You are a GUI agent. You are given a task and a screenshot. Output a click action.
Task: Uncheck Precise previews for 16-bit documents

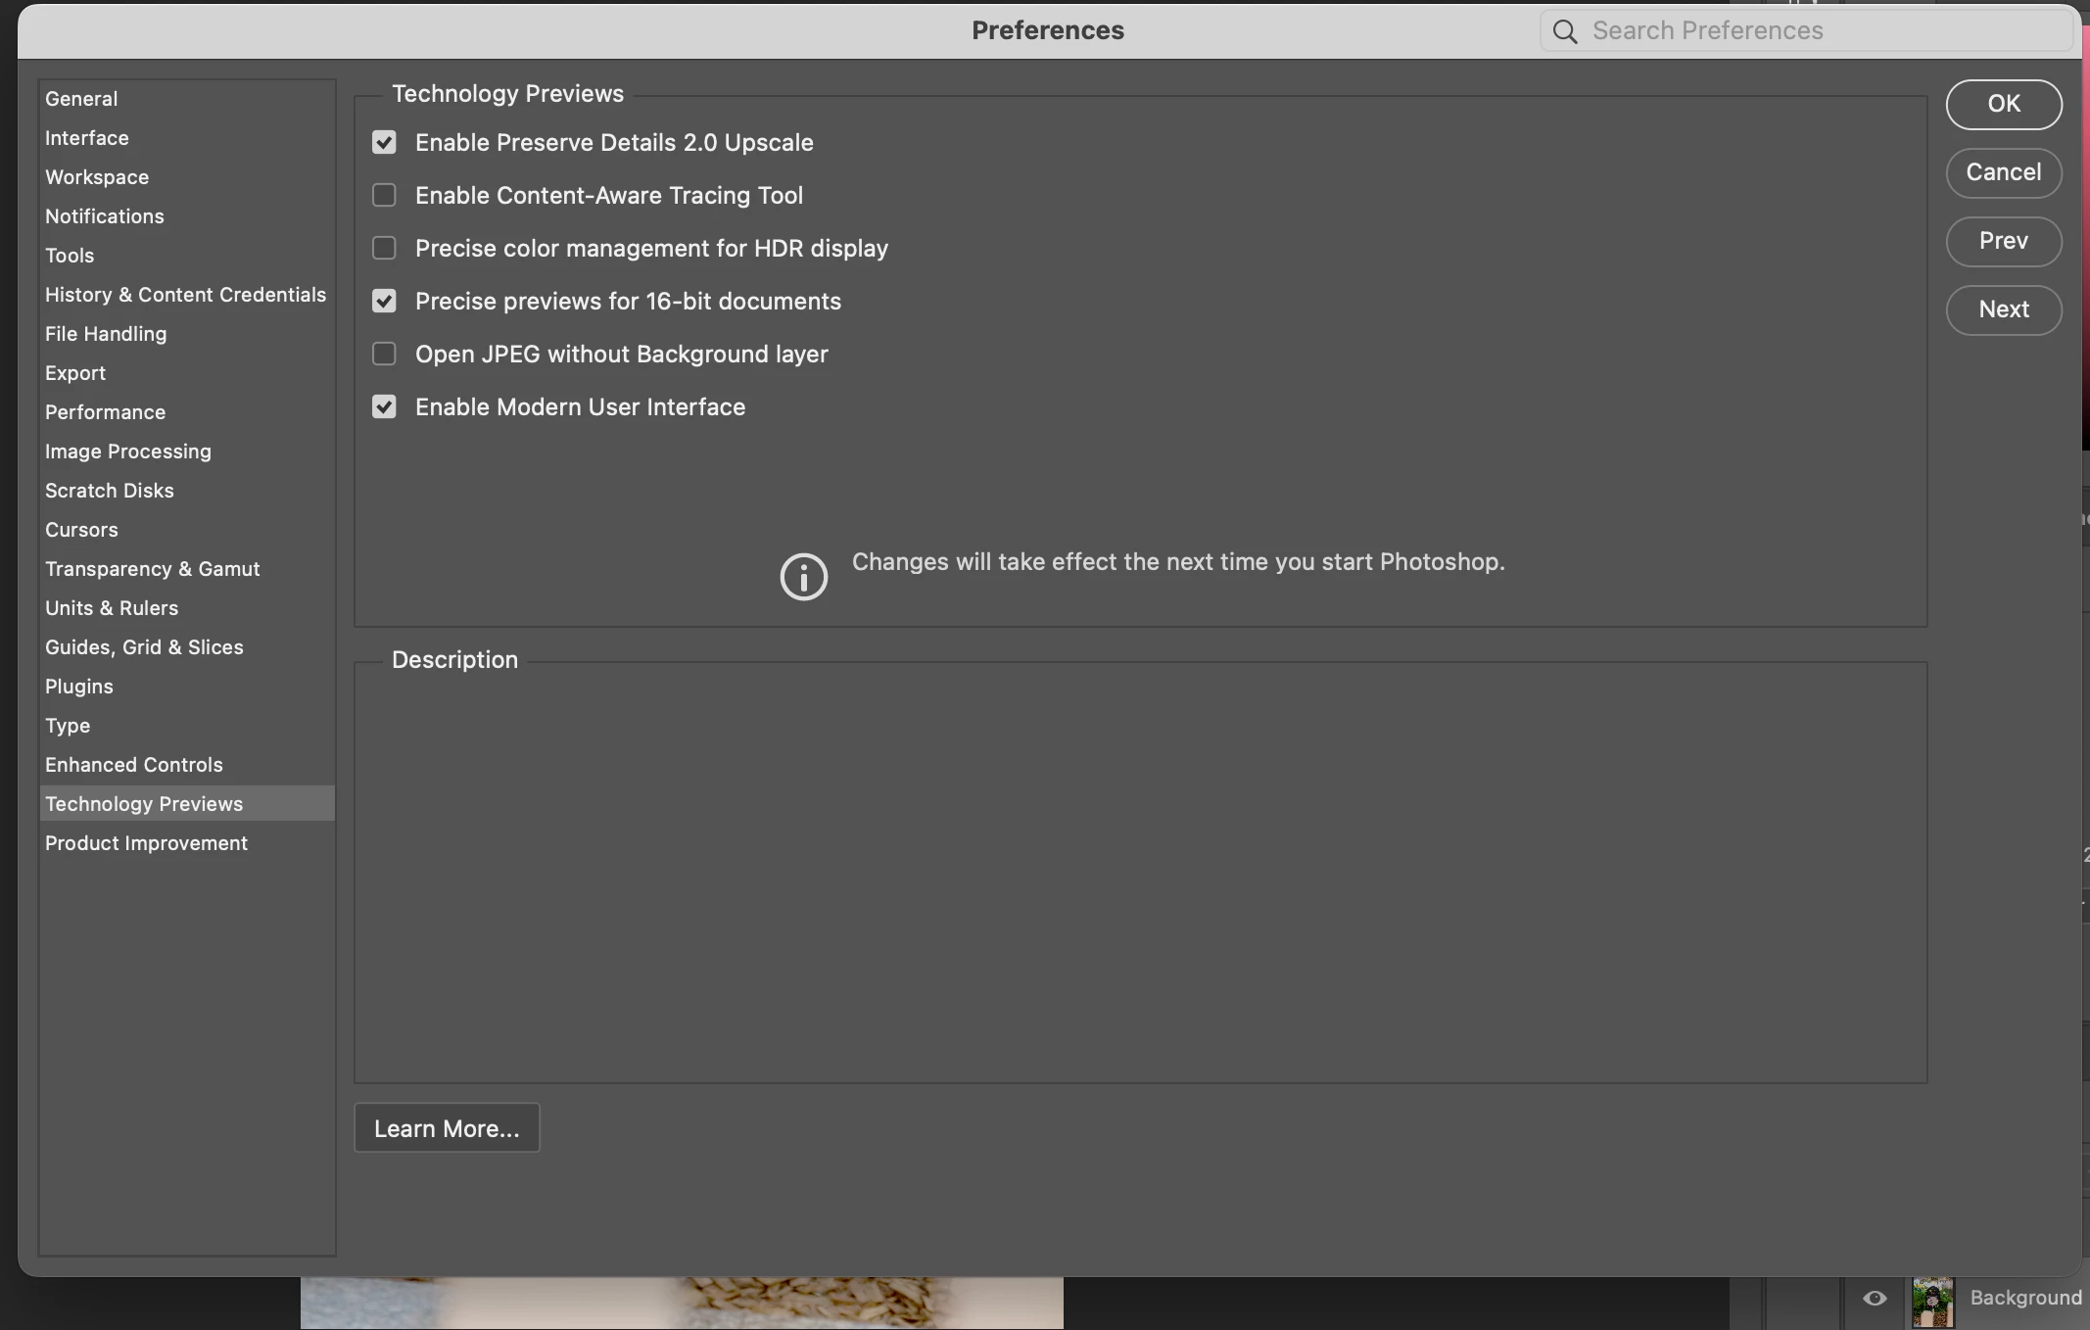pos(384,302)
